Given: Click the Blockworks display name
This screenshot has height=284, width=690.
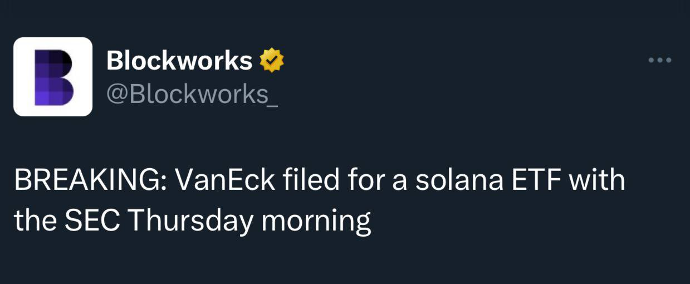Looking at the screenshot, I should pos(179,60).
